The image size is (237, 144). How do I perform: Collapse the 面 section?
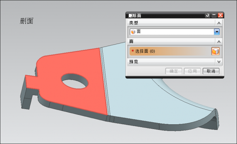click(219, 41)
